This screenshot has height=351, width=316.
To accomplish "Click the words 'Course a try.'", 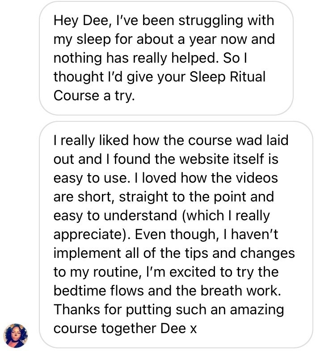I will click(94, 96).
